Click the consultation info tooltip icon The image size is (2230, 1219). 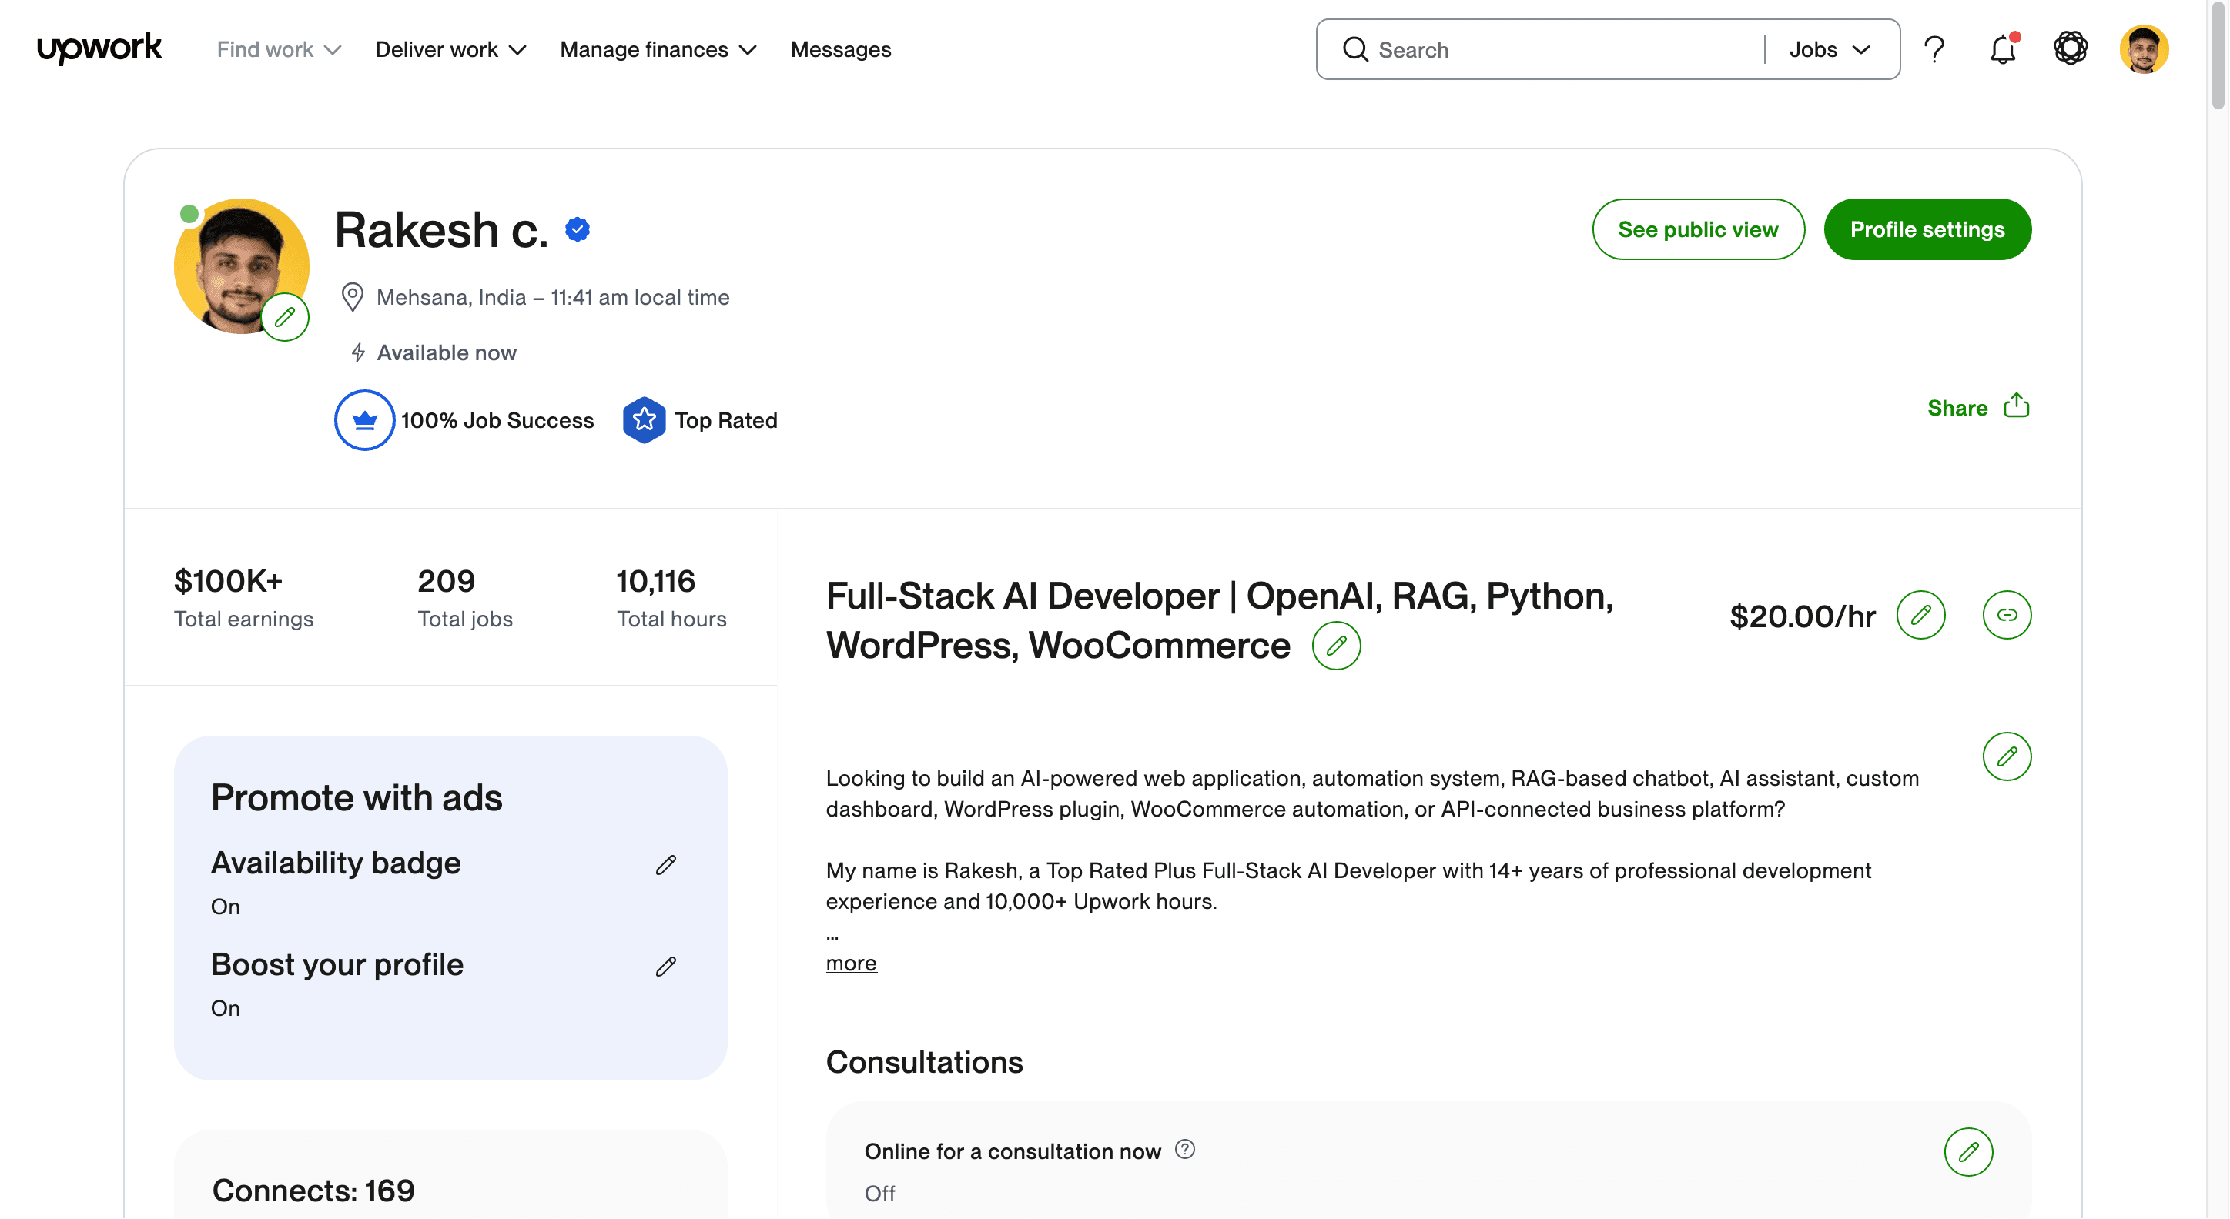pyautogui.click(x=1185, y=1150)
